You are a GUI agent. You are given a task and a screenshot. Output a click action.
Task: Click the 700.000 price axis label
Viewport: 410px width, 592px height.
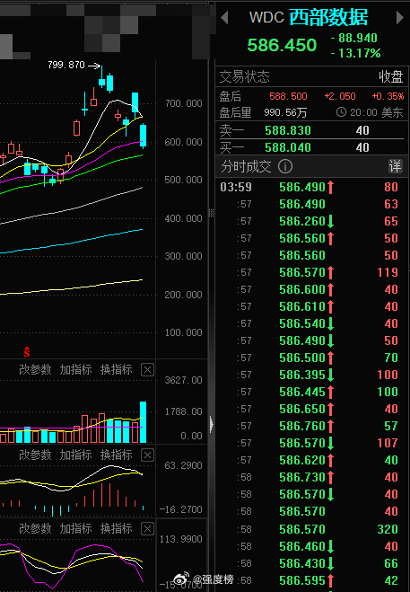coord(183,103)
